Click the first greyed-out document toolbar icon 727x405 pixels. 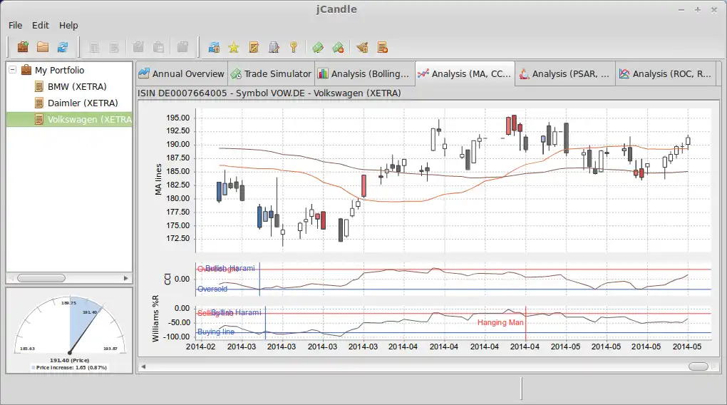point(94,47)
